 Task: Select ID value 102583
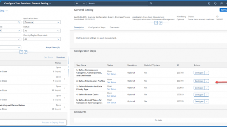(180, 88)
